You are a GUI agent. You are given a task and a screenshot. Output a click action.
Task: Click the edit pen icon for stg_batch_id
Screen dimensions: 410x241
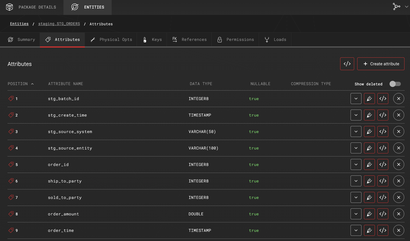point(369,99)
